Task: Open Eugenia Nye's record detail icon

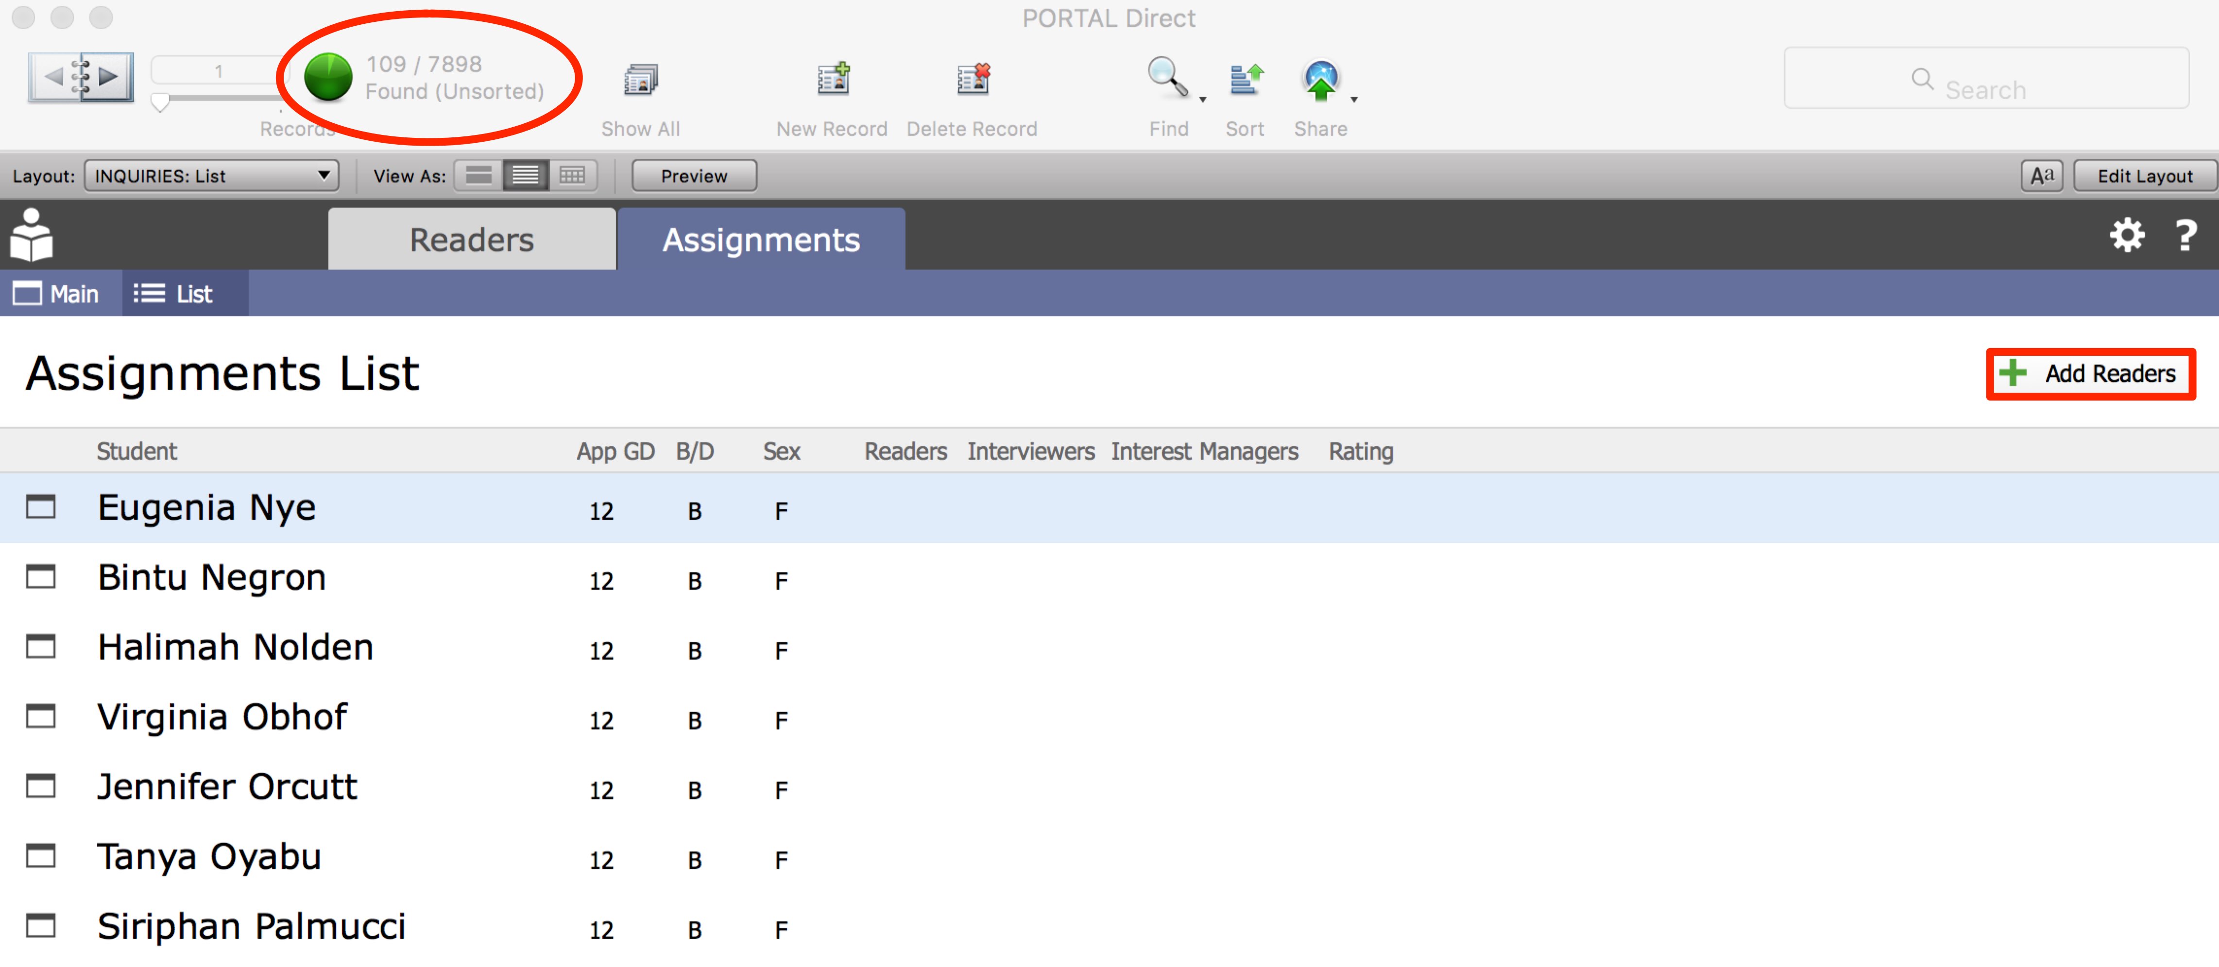Action: tap(40, 507)
